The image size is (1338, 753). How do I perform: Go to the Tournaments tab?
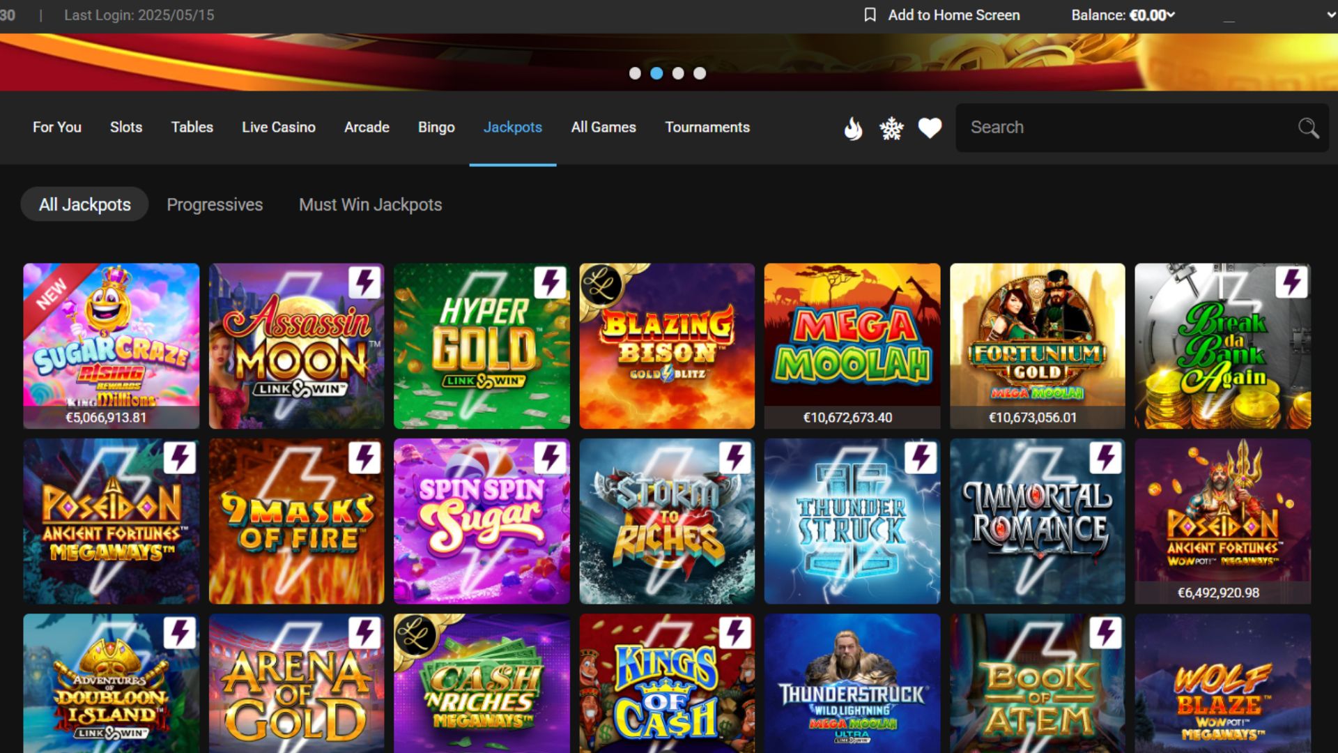(707, 128)
